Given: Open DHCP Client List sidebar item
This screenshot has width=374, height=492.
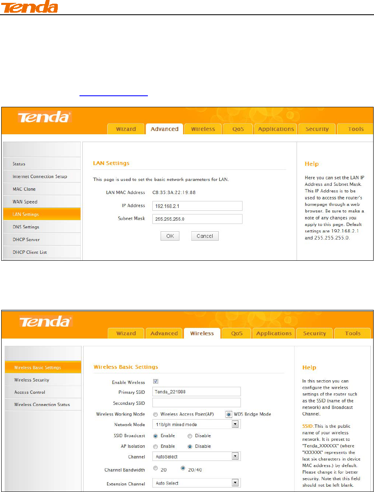Looking at the screenshot, I should (41, 252).
